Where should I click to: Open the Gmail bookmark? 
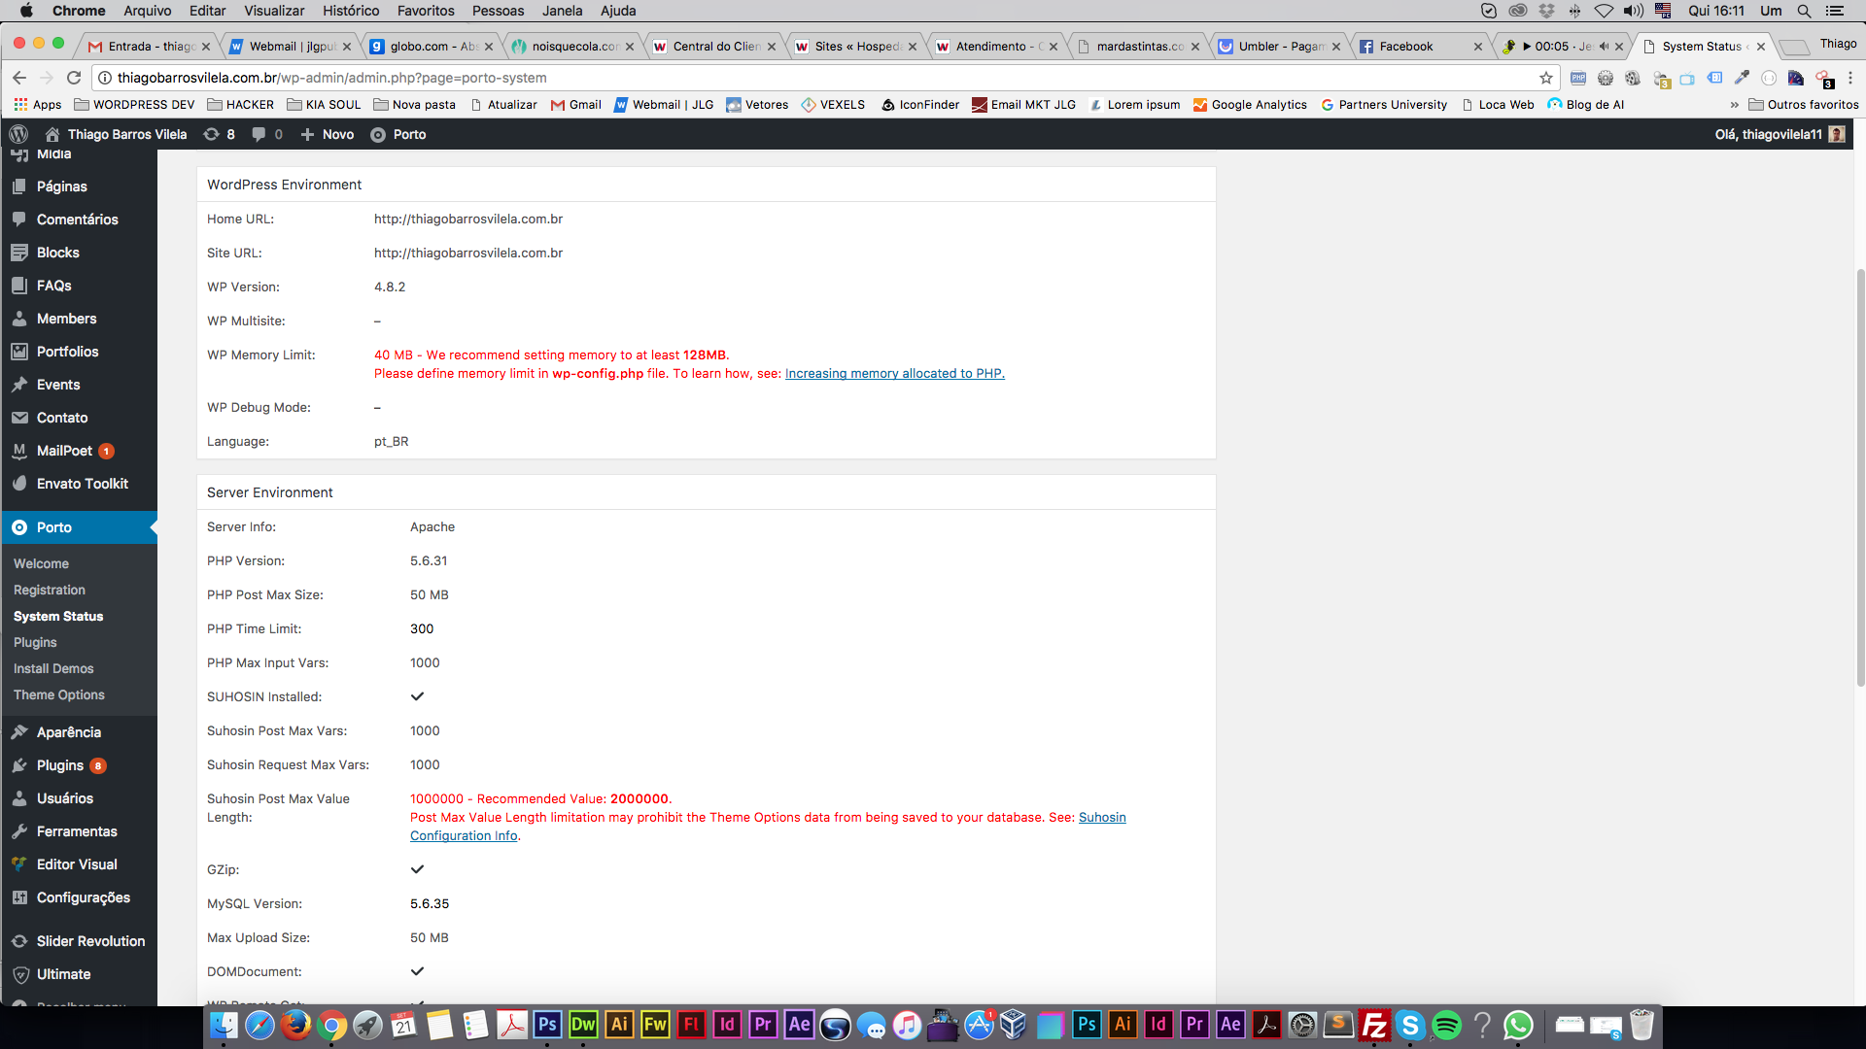click(x=576, y=105)
